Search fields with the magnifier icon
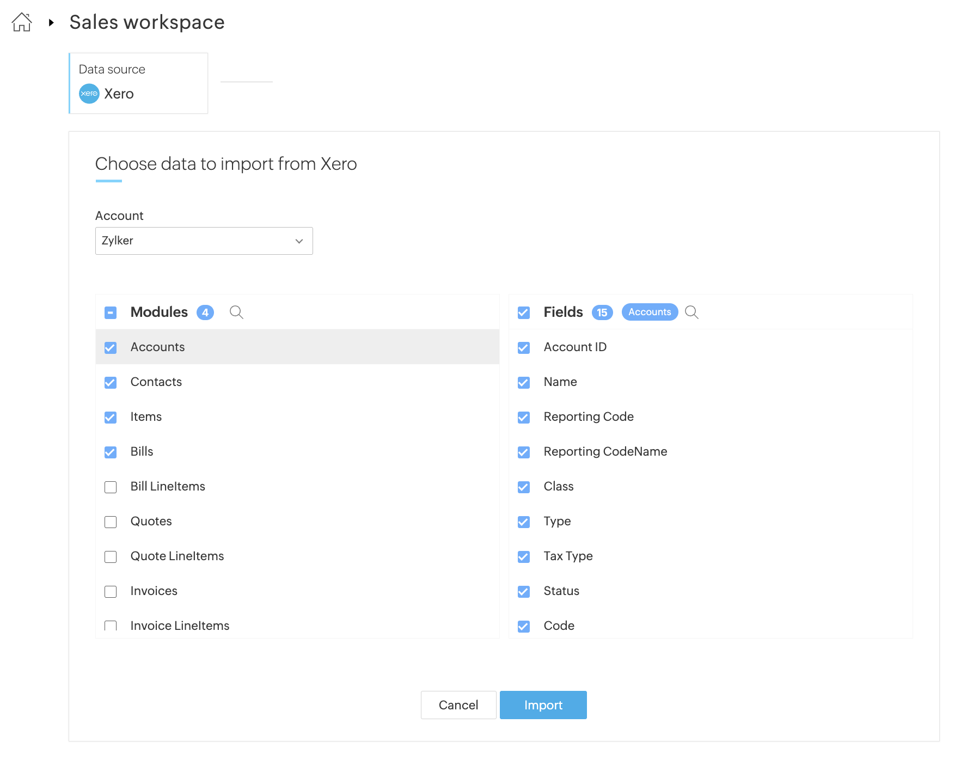Image resolution: width=967 pixels, height=760 pixels. click(x=691, y=312)
